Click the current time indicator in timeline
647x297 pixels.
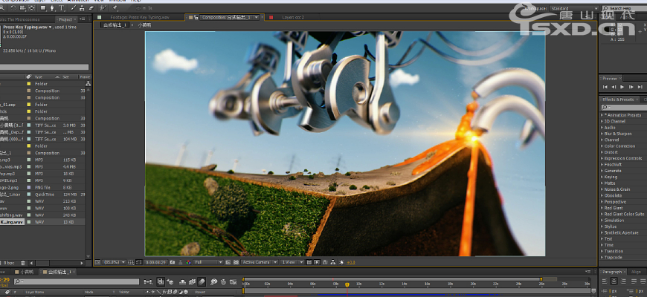click(346, 284)
